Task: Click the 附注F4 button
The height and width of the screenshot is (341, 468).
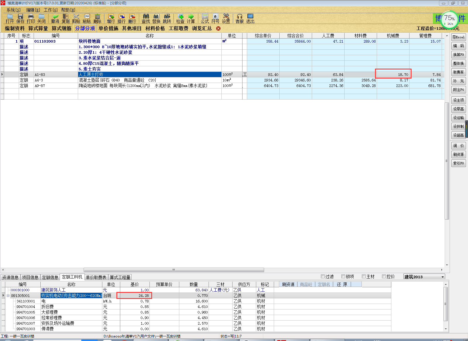Action: pyautogui.click(x=458, y=90)
